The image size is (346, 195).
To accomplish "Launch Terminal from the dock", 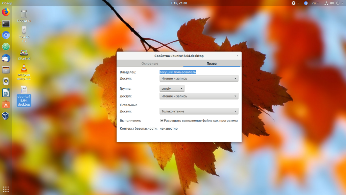I will click(6, 24).
